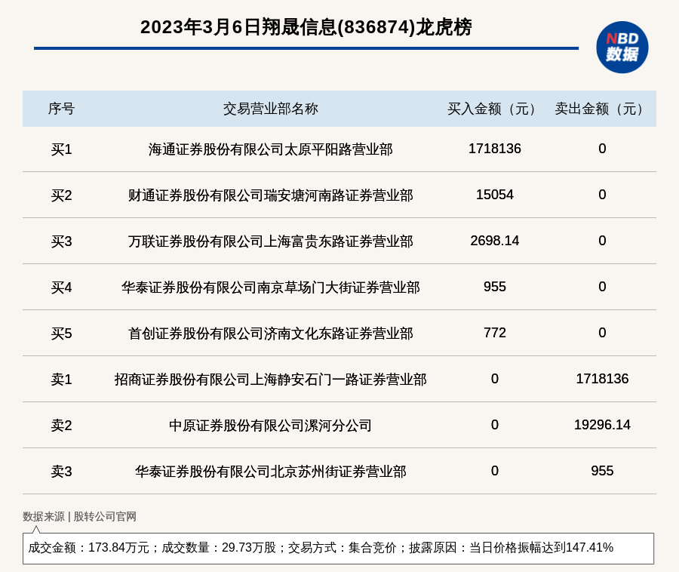Screen dimensions: 679x572
Task: Click the 0 buy amount in the 卖2 row
Action: [494, 425]
